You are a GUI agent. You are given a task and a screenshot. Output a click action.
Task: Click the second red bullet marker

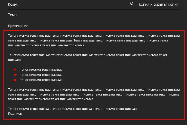click(15, 75)
